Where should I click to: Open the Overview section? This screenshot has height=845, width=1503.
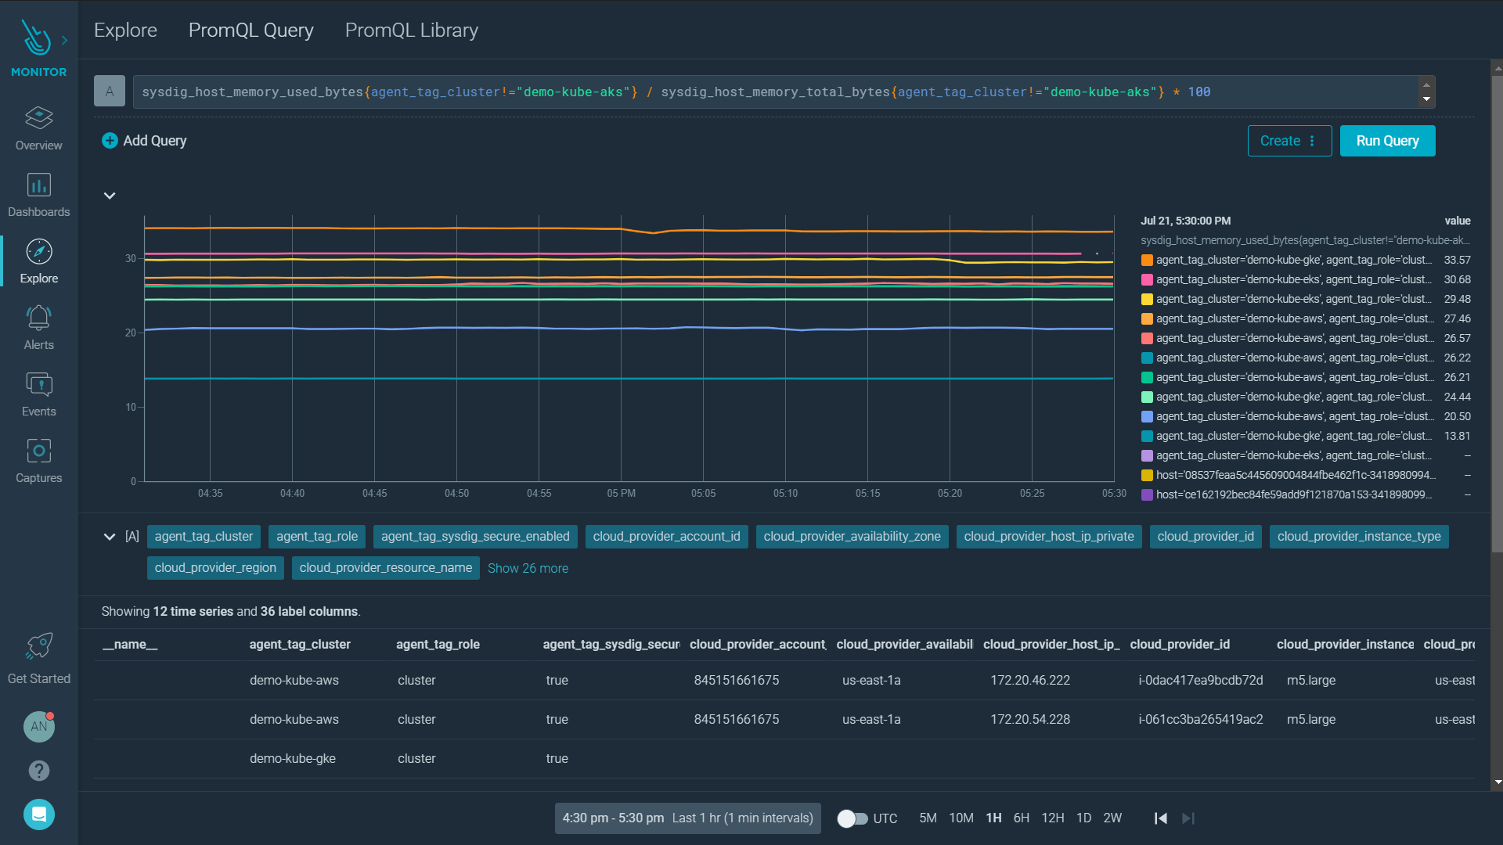pos(38,128)
